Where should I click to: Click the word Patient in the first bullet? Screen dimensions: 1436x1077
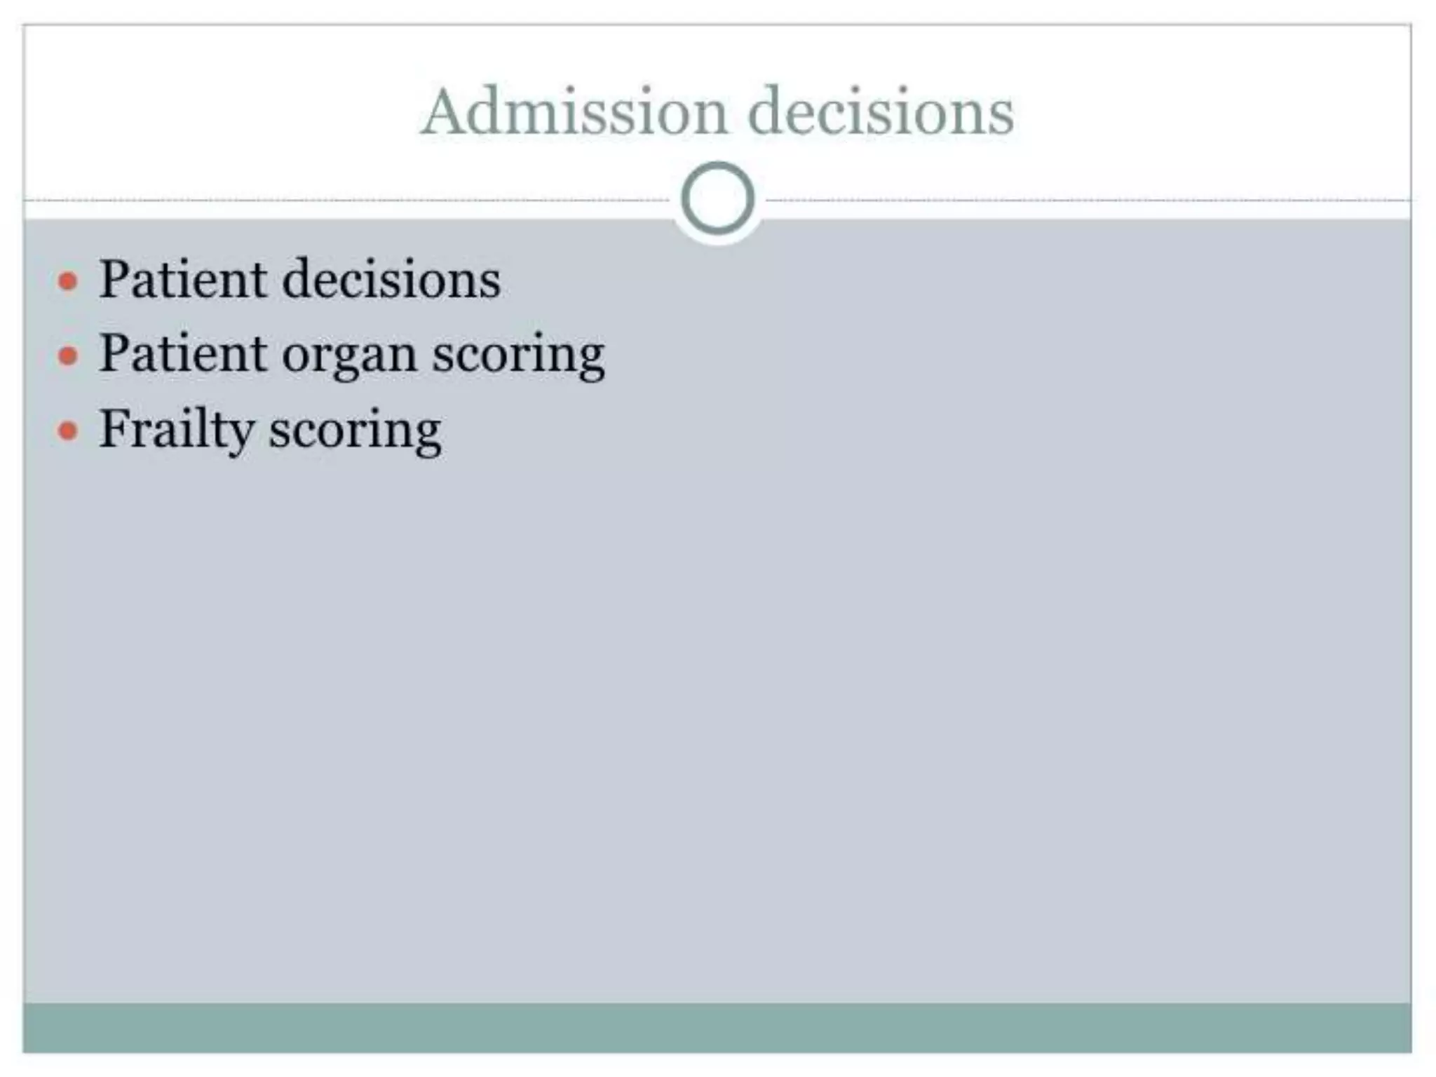click(x=183, y=280)
